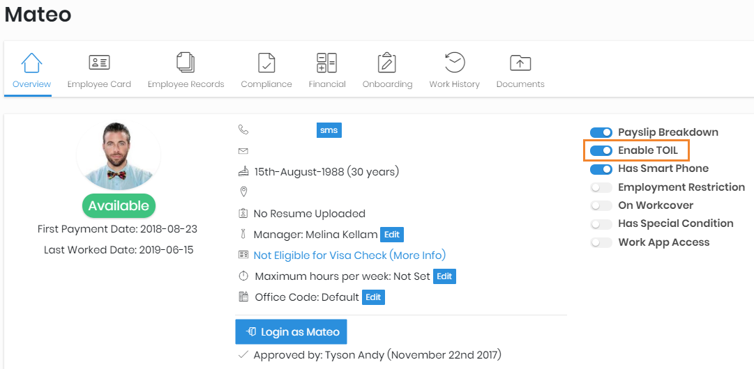Screen dimensions: 754x369
Task: Click the Login as Mateo button
Action: point(291,332)
